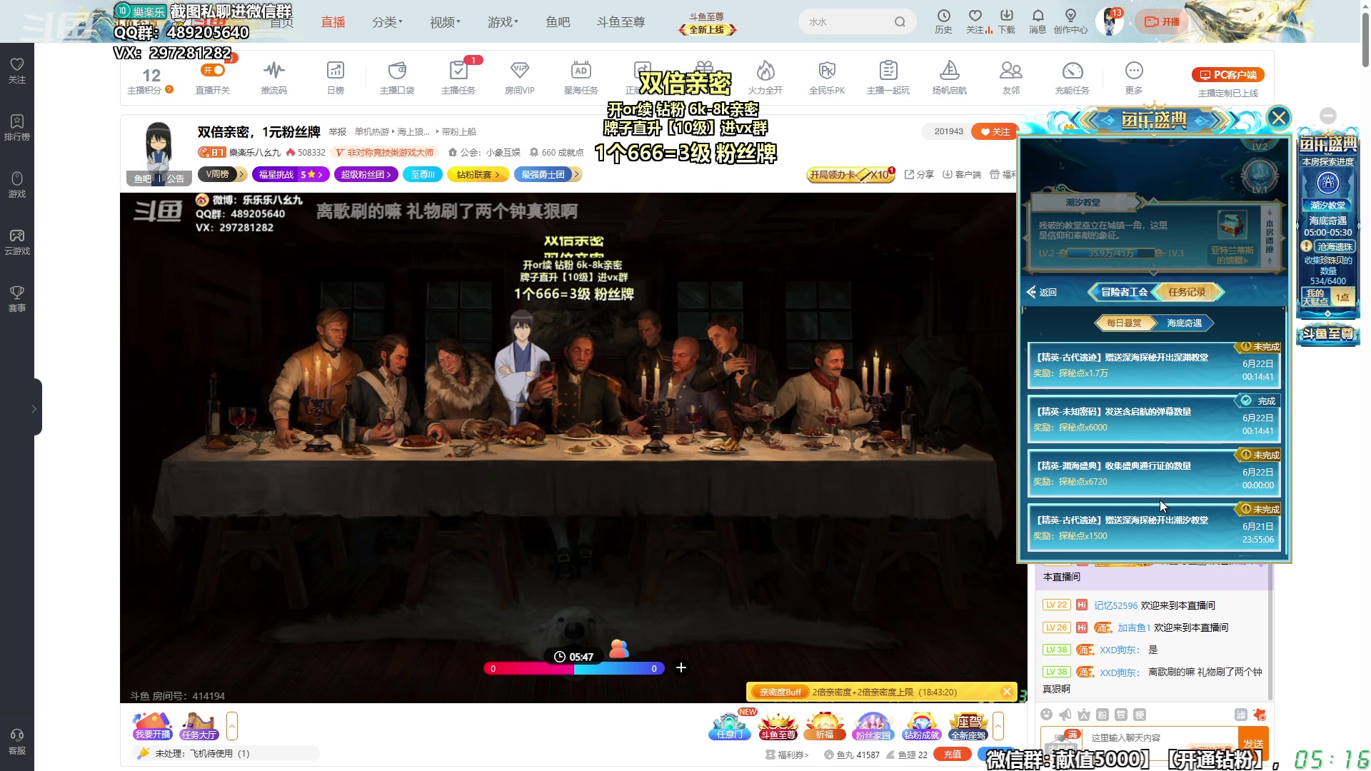
Task: Open the 日榜 daily ranking icon
Action: click(x=336, y=77)
